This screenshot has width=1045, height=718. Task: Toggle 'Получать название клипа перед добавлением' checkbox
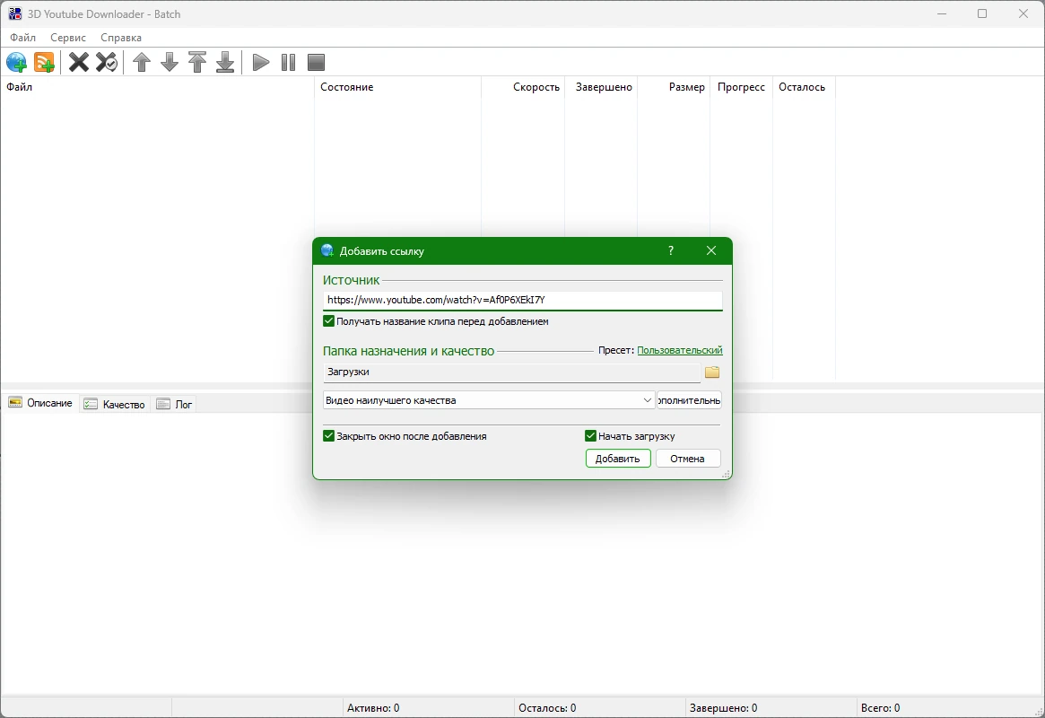pos(328,321)
